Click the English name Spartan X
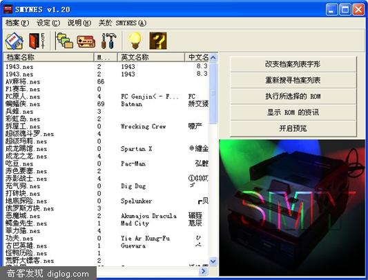This screenshot has height=280, width=368. tap(136, 149)
